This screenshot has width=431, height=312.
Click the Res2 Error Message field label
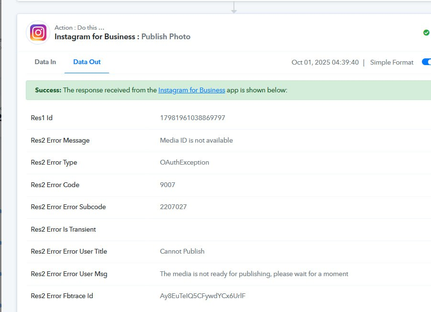(60, 140)
